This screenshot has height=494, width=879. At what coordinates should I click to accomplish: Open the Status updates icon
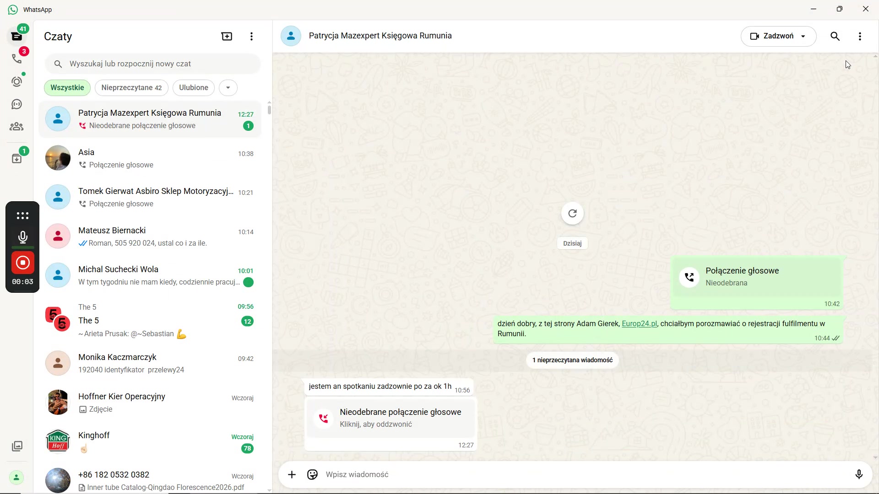point(17,81)
